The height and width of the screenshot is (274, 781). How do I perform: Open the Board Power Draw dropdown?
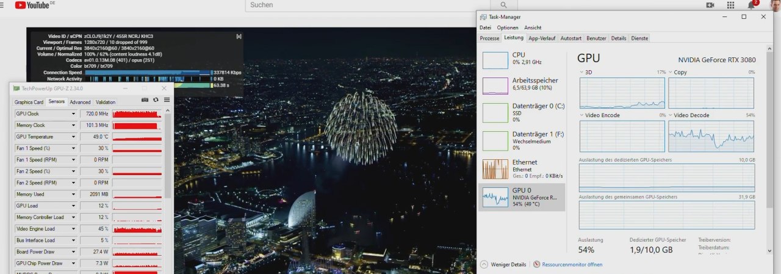tap(73, 251)
